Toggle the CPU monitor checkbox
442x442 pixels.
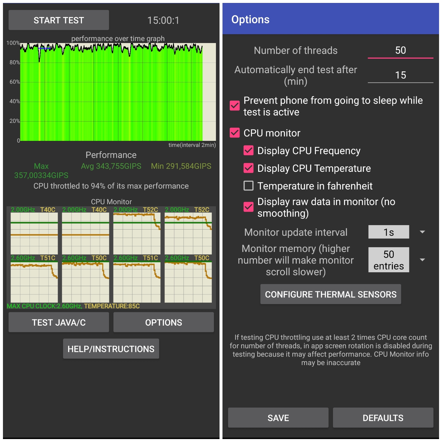click(235, 133)
